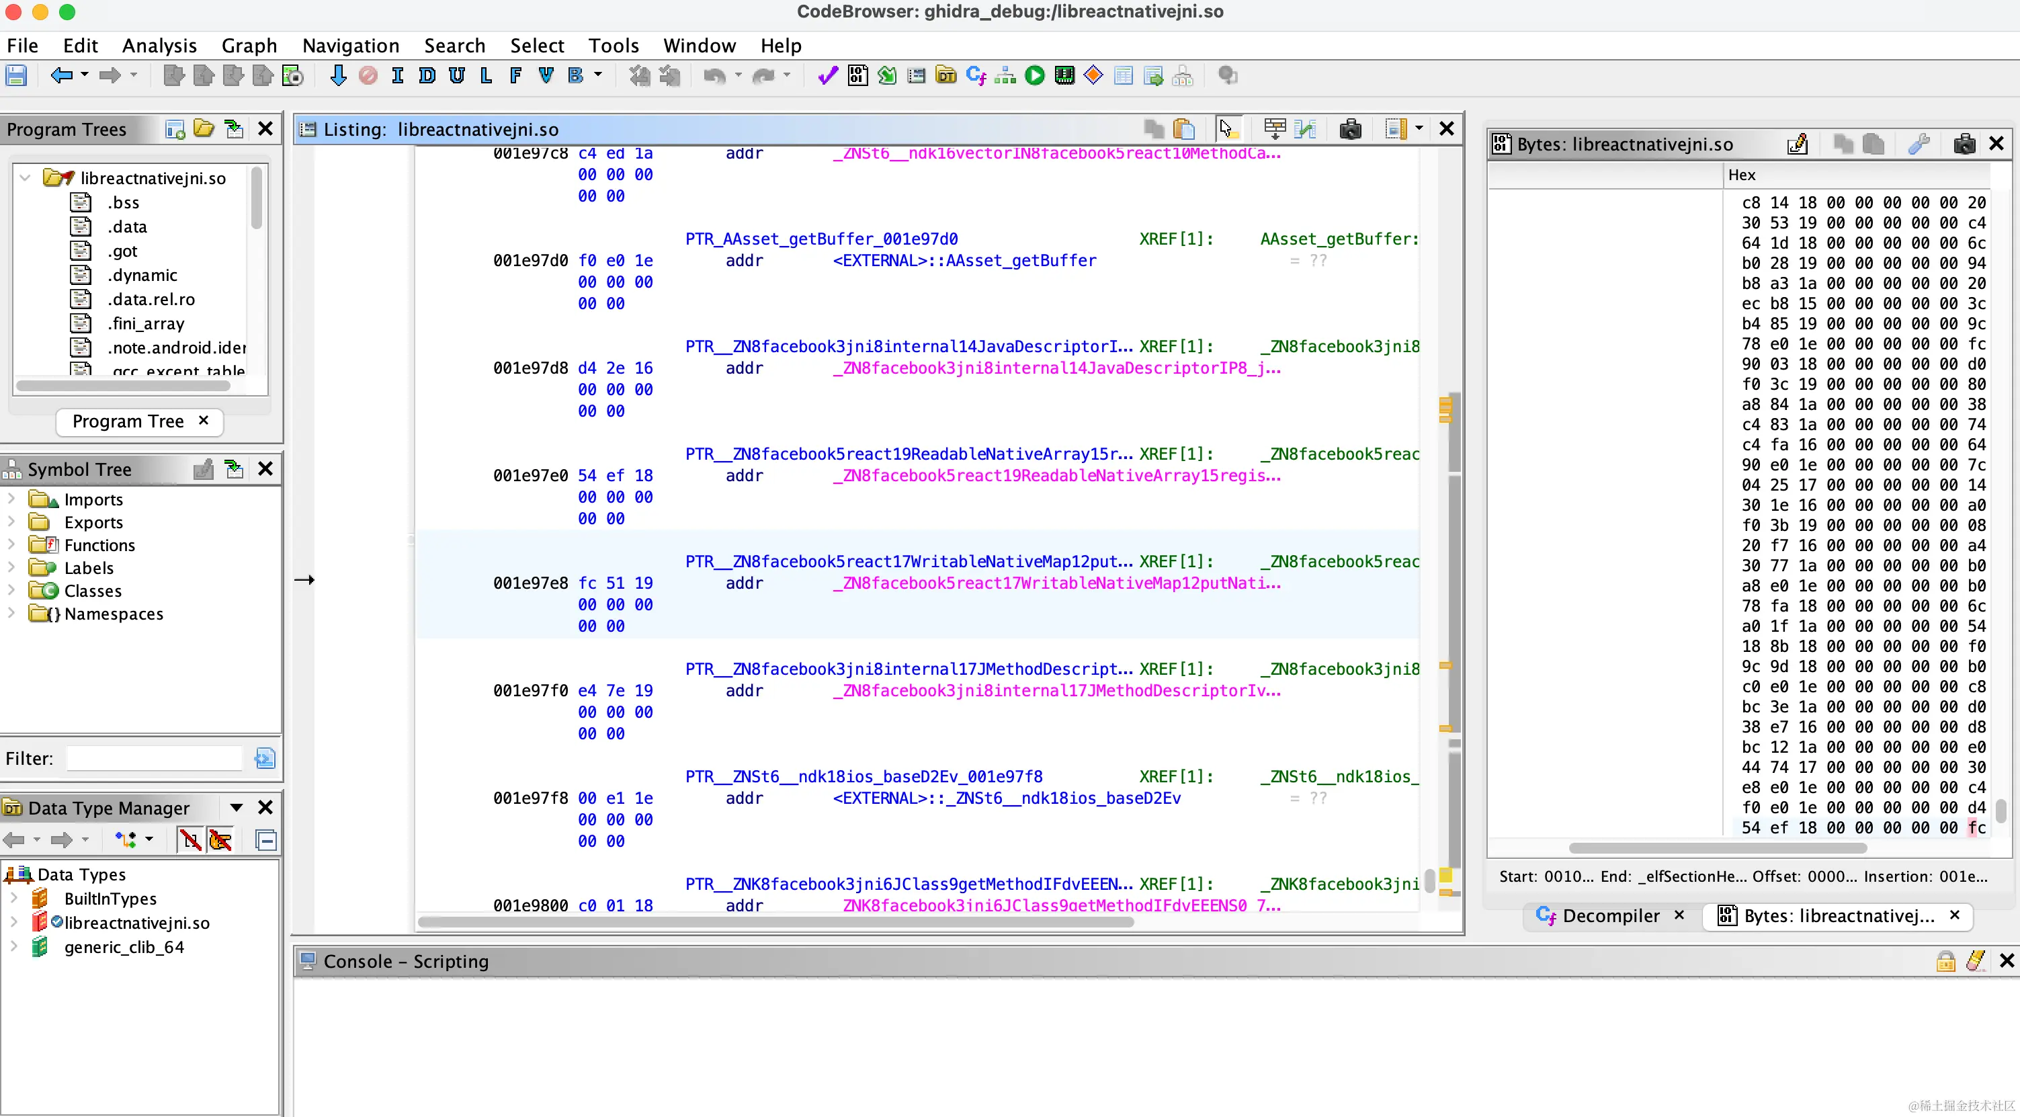Expand the Exports folder in Symbol Tree
This screenshot has width=2020, height=1117.
point(11,522)
